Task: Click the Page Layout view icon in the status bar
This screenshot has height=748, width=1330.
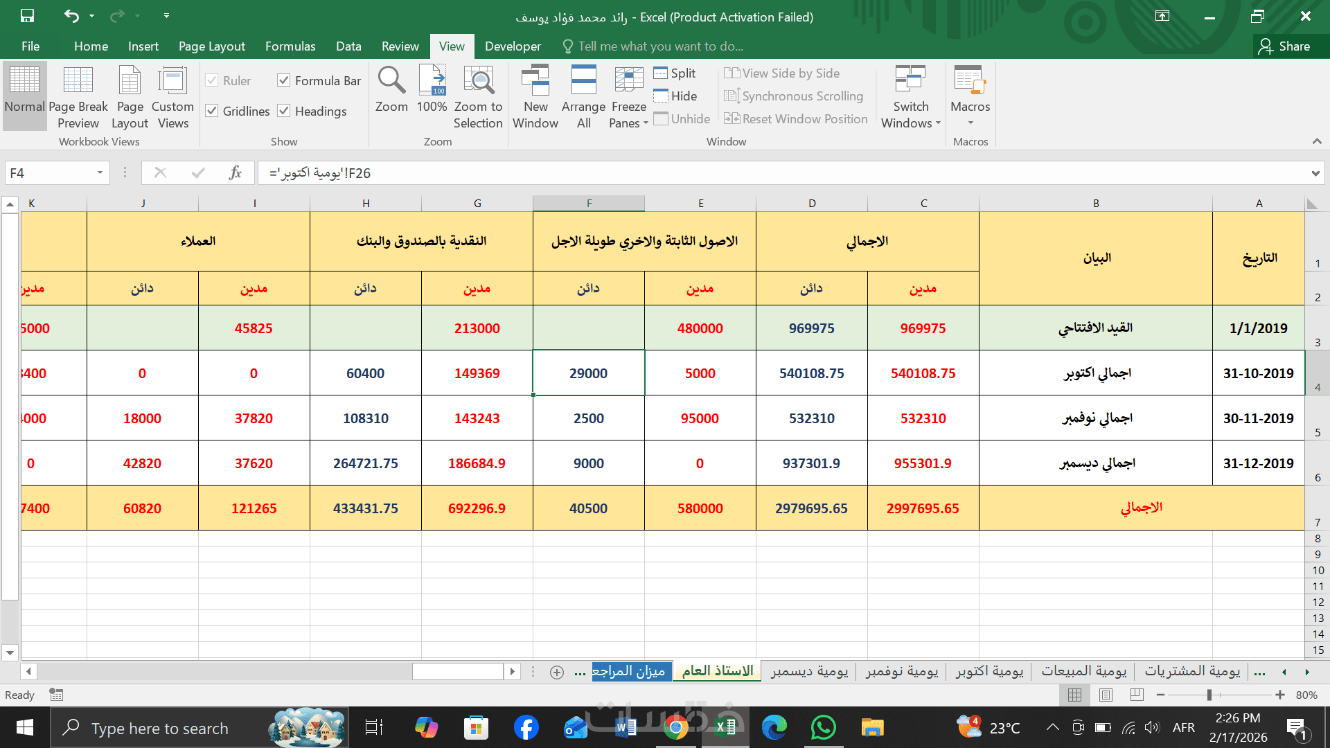Action: pyautogui.click(x=1106, y=695)
